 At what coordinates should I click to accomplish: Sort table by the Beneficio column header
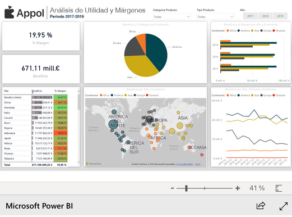pos(37,91)
